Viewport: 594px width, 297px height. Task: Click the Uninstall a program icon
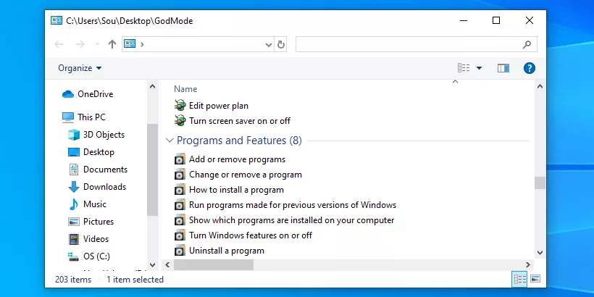click(180, 251)
